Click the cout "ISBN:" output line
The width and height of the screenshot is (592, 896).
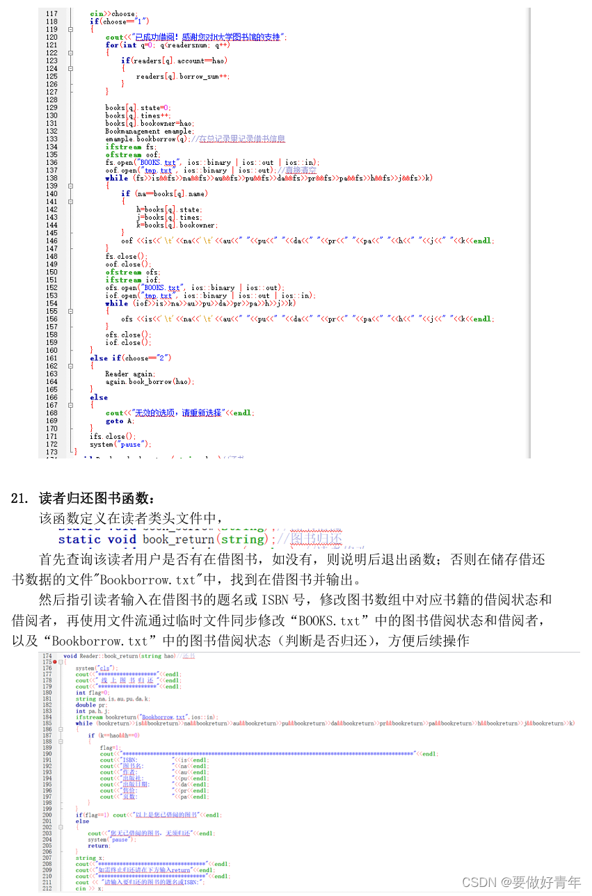coord(154,760)
